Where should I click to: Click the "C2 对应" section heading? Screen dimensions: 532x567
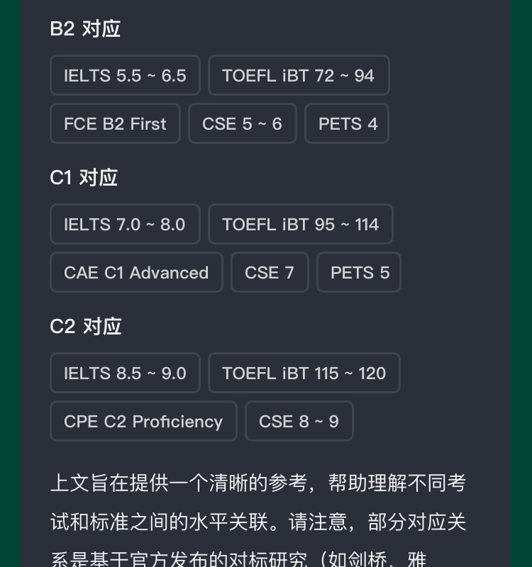point(86,326)
